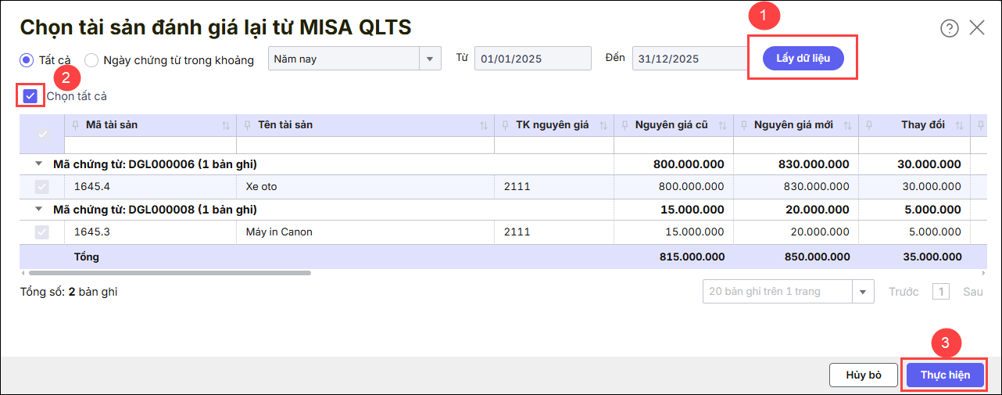Sort by Tên tài sản column arrows
1002x395 pixels.
pos(484,125)
